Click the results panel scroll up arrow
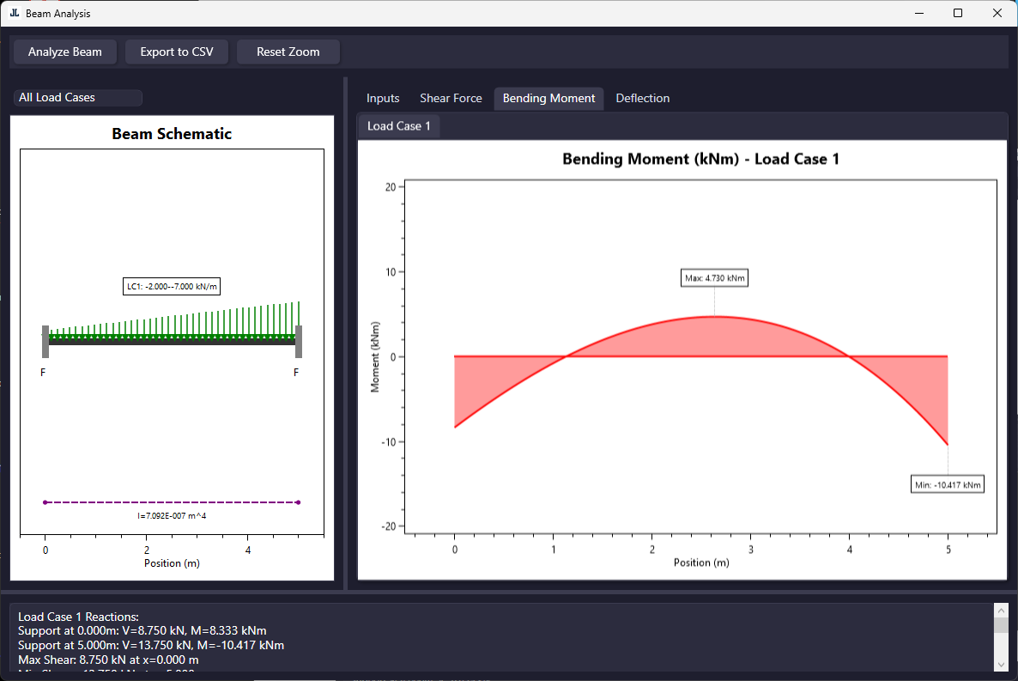 (x=1001, y=610)
